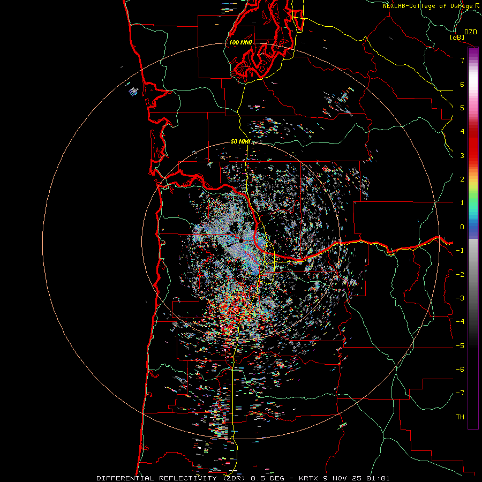
Task: Click color scale label 2
Action: pos(462,179)
